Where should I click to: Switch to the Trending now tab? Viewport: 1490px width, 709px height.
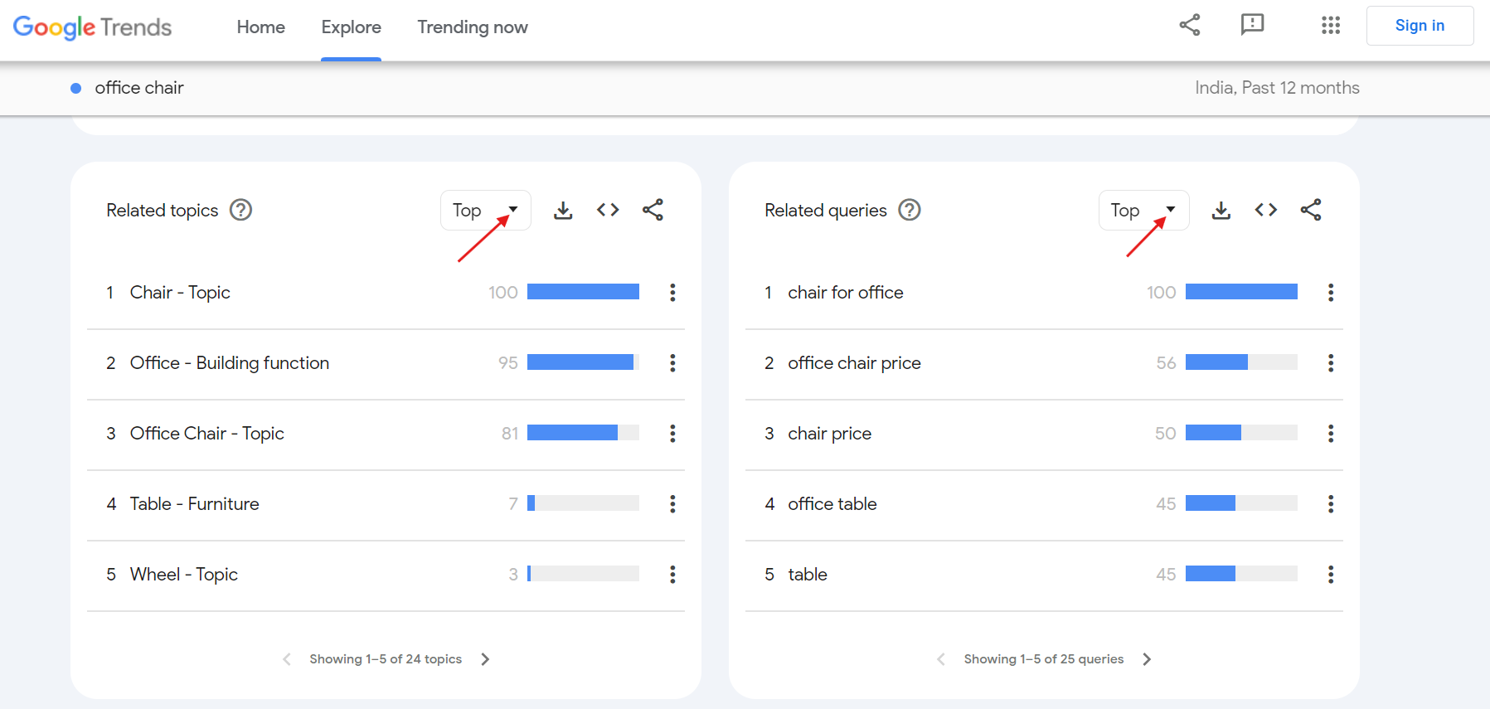point(473,27)
